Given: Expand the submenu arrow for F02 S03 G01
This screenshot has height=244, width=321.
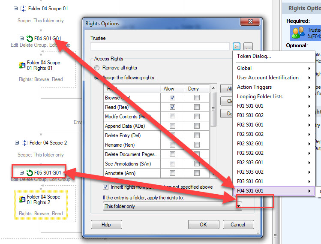Looking at the screenshot, I should 309,163.
